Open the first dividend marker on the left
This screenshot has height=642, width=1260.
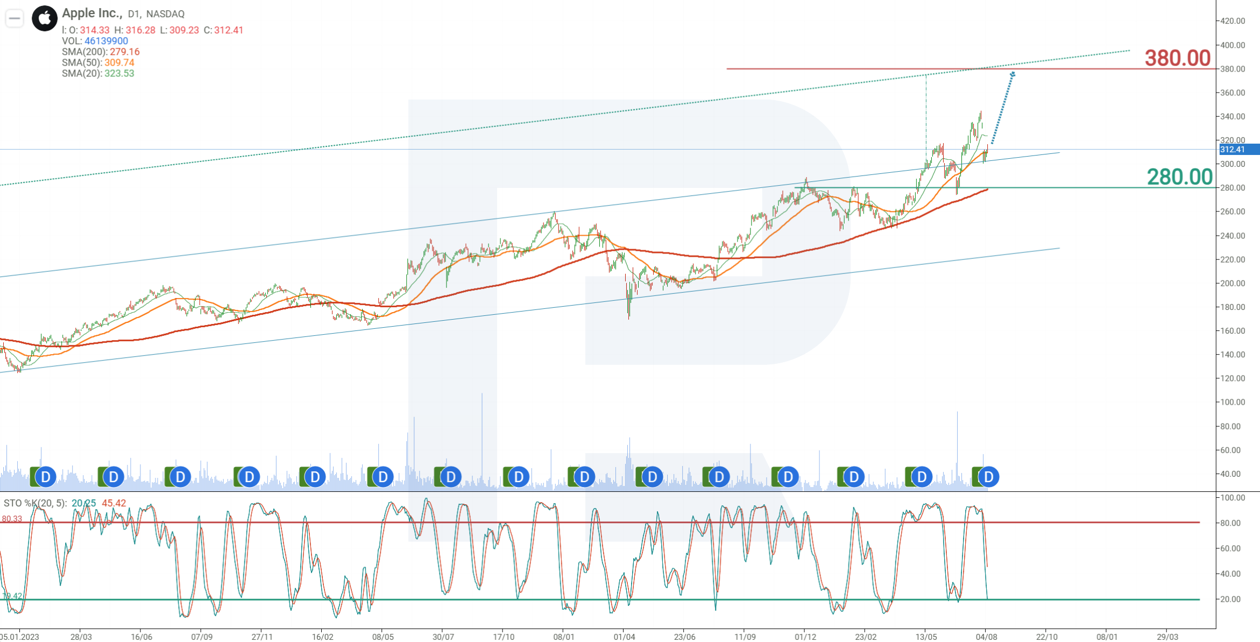tap(46, 477)
